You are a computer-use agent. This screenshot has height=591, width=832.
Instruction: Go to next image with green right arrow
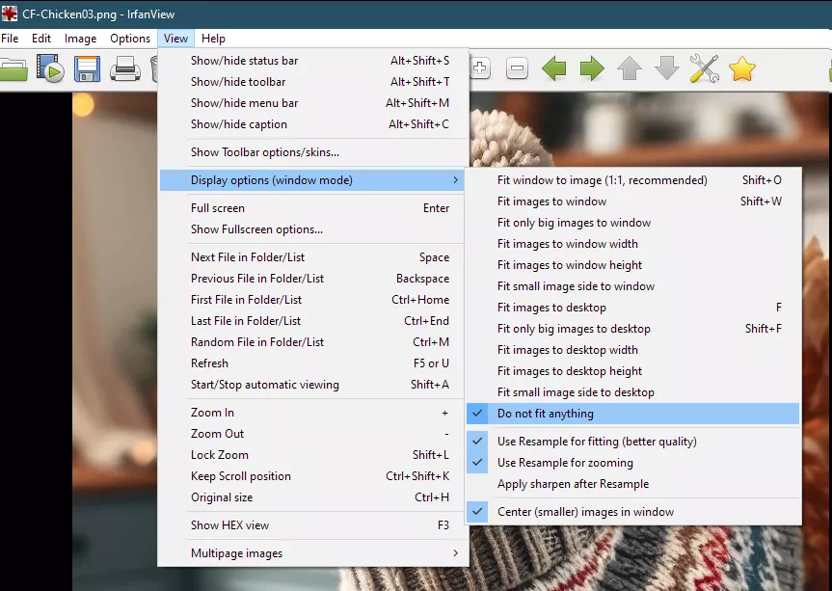point(592,68)
